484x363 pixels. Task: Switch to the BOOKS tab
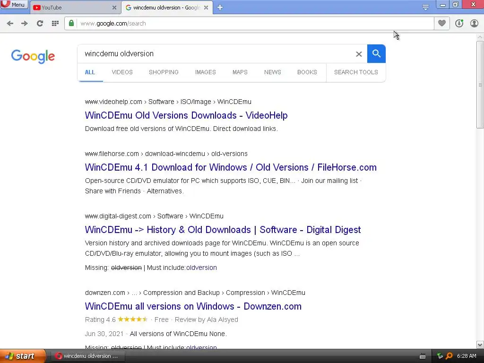pyautogui.click(x=307, y=72)
